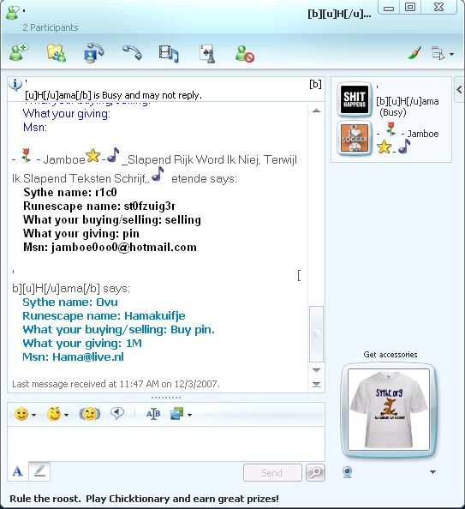Viewport: 465px width, 509px height.
Task: Click the Last message received timestamp
Action: 116,384
